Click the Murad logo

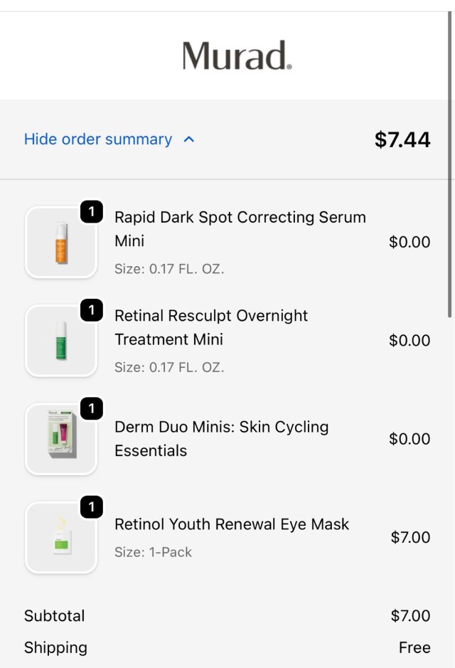pyautogui.click(x=237, y=55)
